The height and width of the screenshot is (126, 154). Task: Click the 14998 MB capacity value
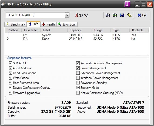coord(76,35)
